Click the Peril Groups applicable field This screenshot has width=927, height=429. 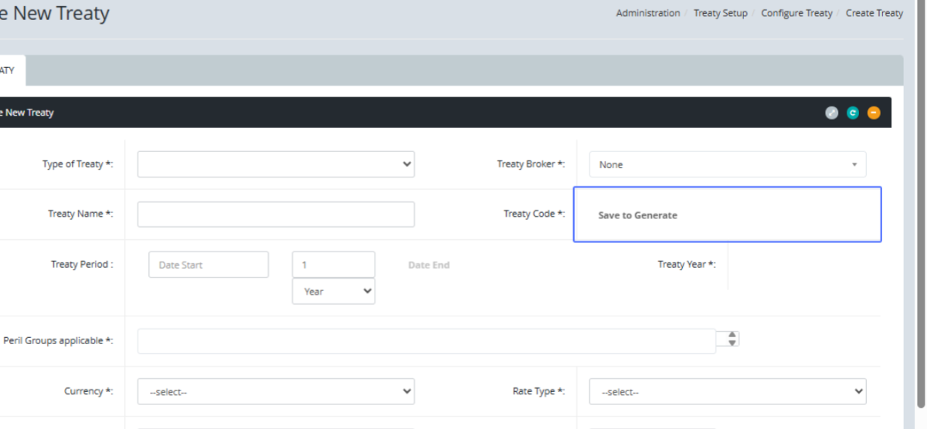click(x=426, y=341)
